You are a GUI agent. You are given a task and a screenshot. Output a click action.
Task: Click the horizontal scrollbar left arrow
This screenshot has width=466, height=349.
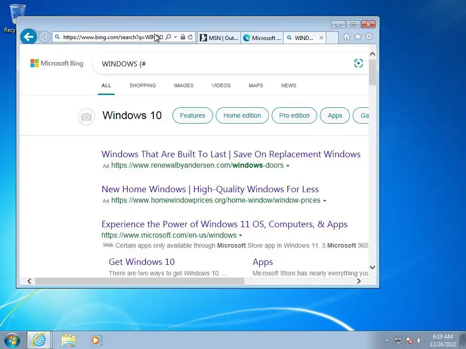click(30, 281)
